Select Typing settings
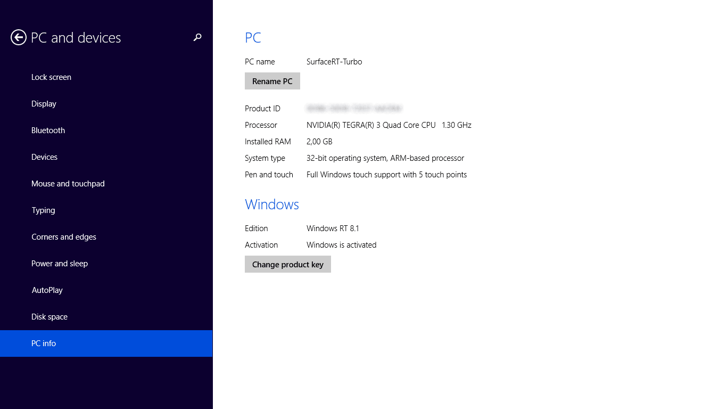Viewport: 727px width, 409px height. [43, 210]
